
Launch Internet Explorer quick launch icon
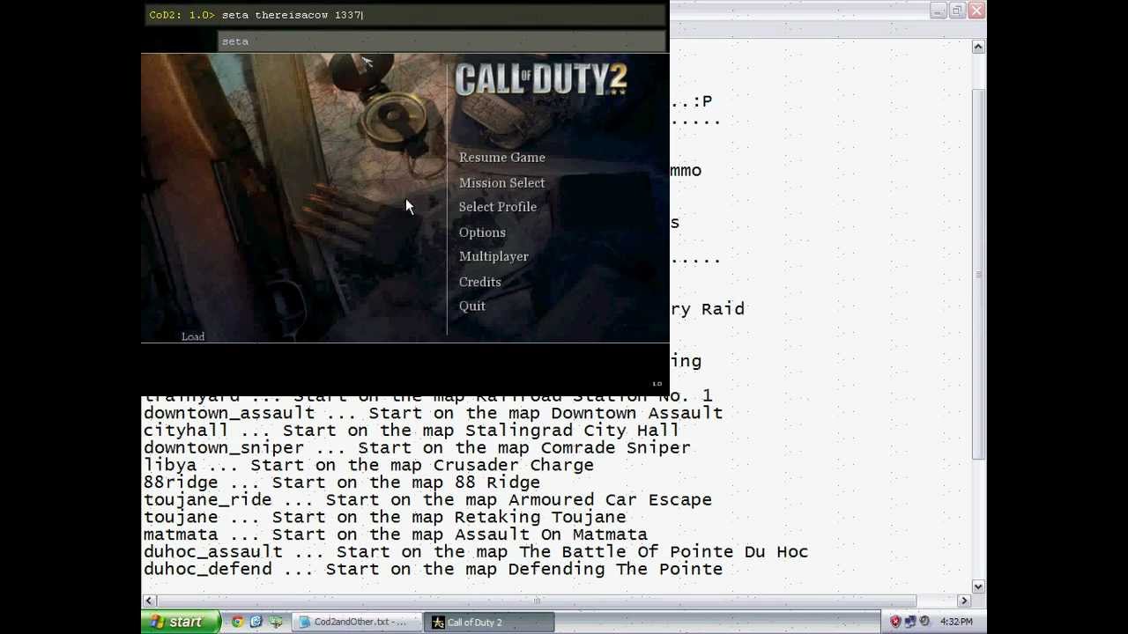(256, 622)
